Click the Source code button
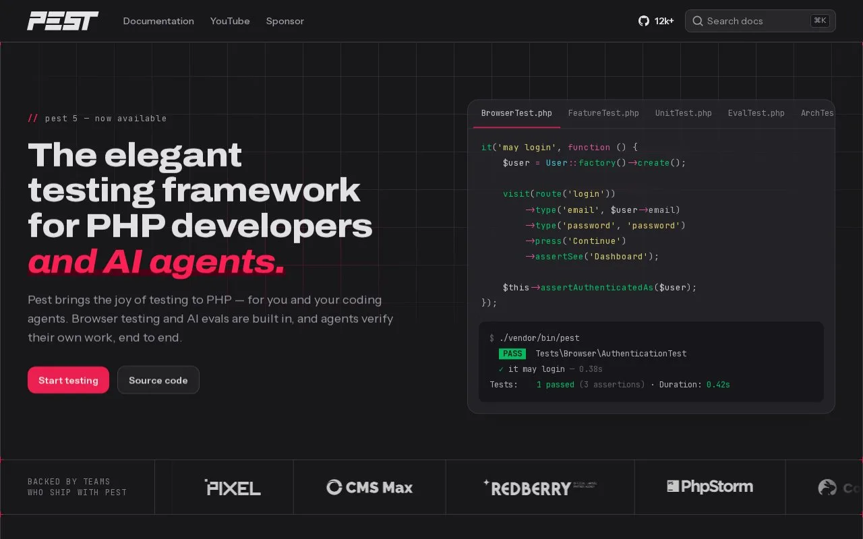Viewport: 863px width, 539px height. pos(158,380)
